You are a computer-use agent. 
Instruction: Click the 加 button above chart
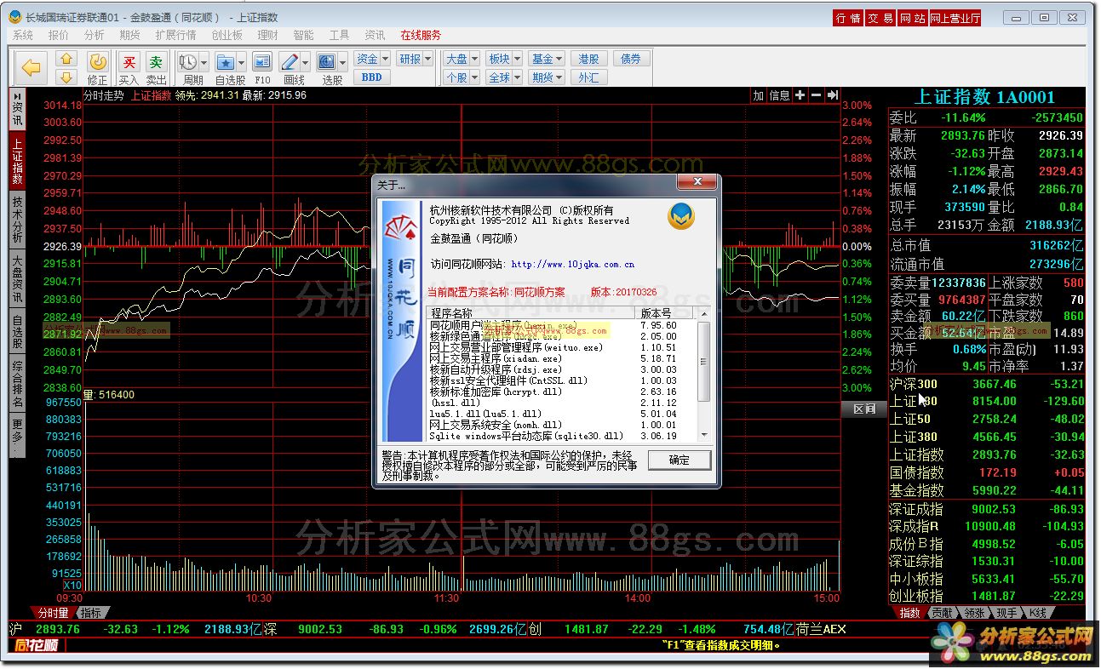point(758,95)
